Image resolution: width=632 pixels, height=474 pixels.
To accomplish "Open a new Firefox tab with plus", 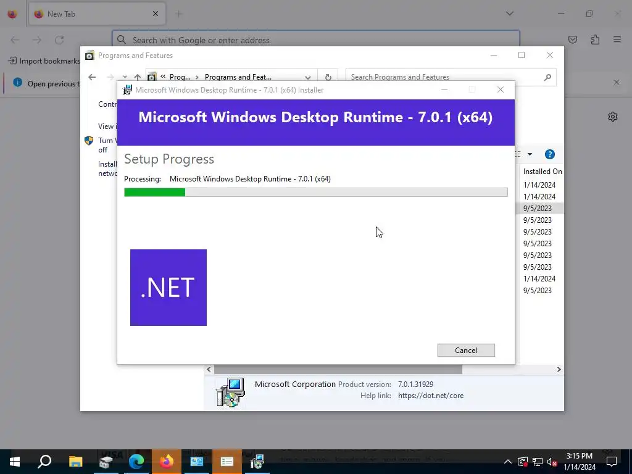I will (178, 14).
